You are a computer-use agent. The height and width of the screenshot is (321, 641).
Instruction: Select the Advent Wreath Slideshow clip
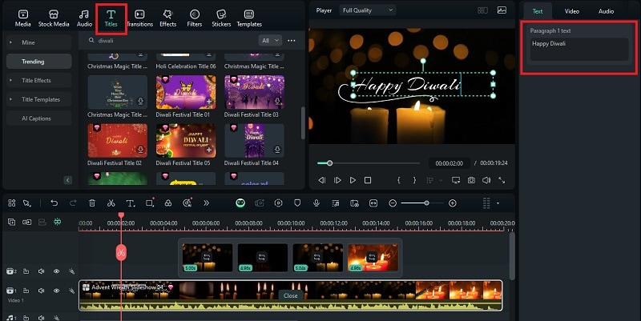coord(290,295)
